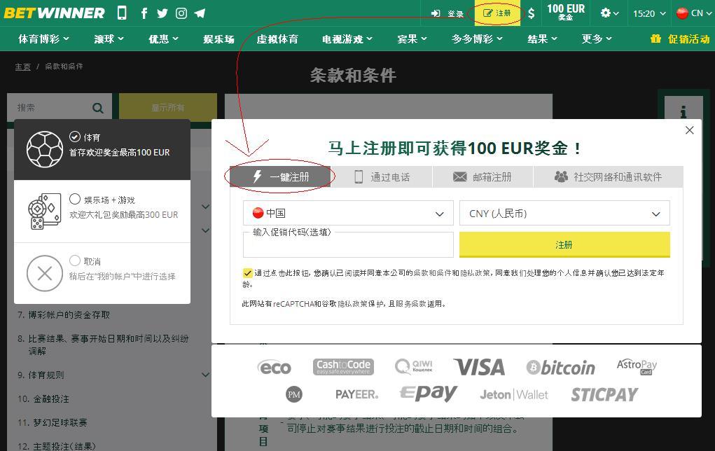Image resolution: width=715 pixels, height=451 pixels.
Task: Click the info icon on right
Action: pyautogui.click(x=683, y=112)
